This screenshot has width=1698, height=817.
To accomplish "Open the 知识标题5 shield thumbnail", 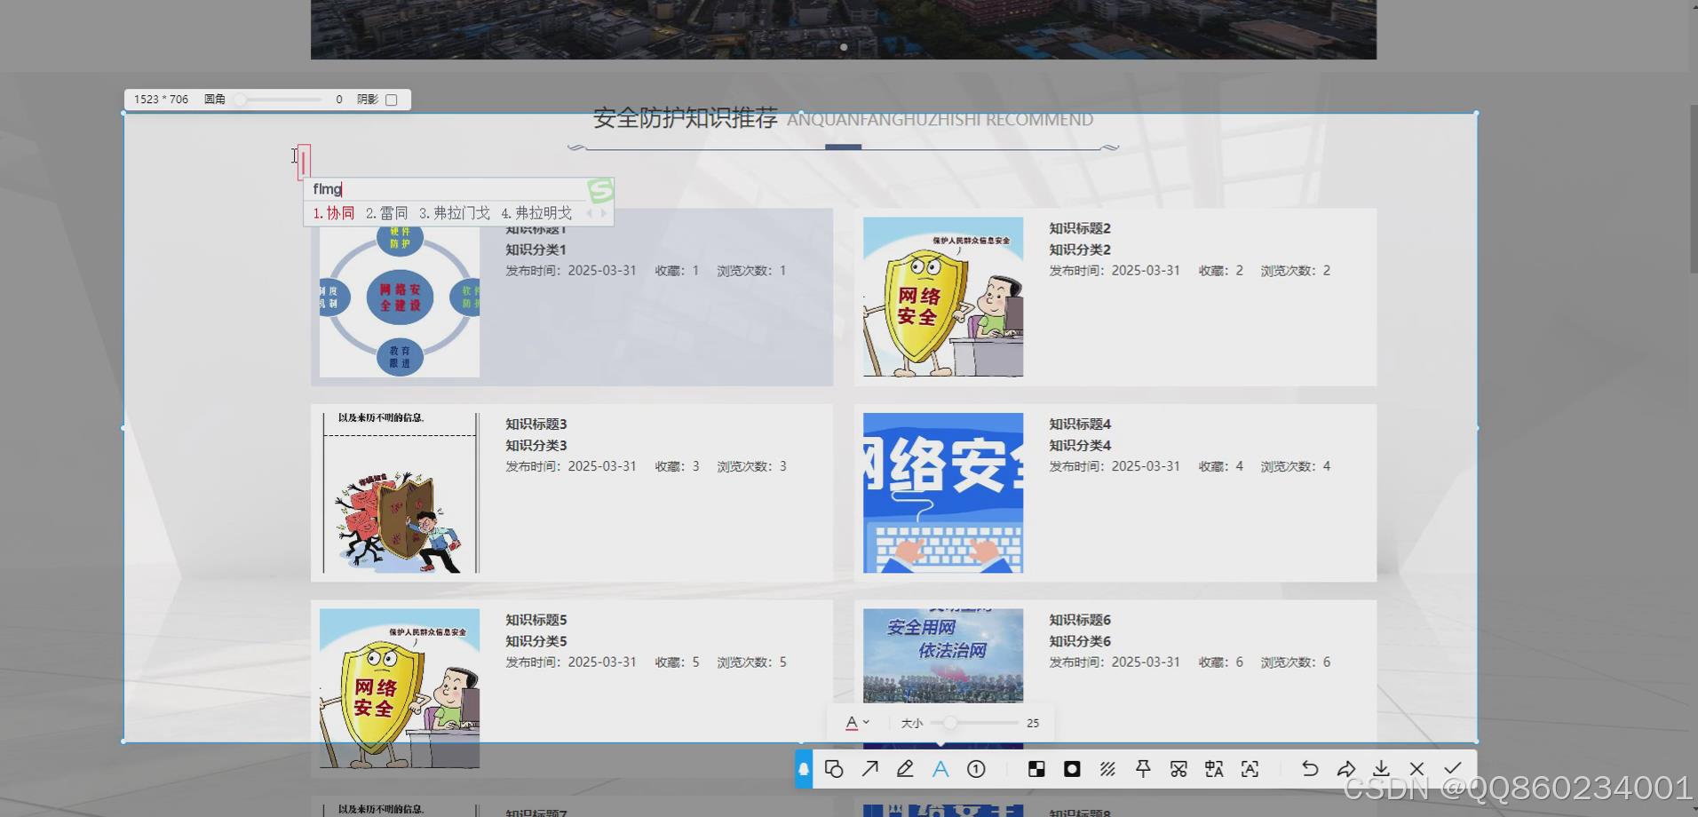I will click(x=400, y=688).
